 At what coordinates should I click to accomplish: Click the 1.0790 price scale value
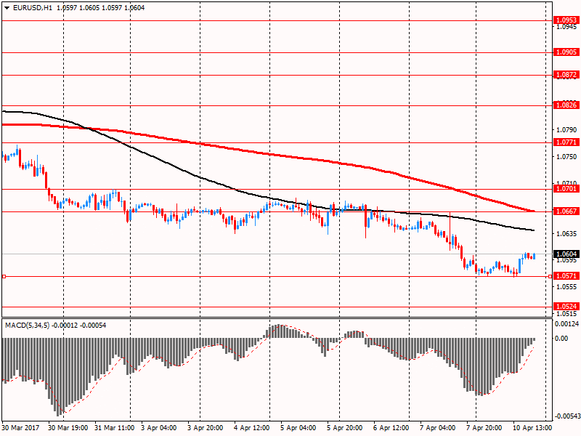point(567,130)
